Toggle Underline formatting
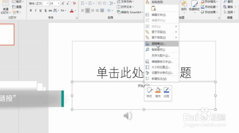The width and height of the screenshot is (239, 133). [x=40, y=11]
